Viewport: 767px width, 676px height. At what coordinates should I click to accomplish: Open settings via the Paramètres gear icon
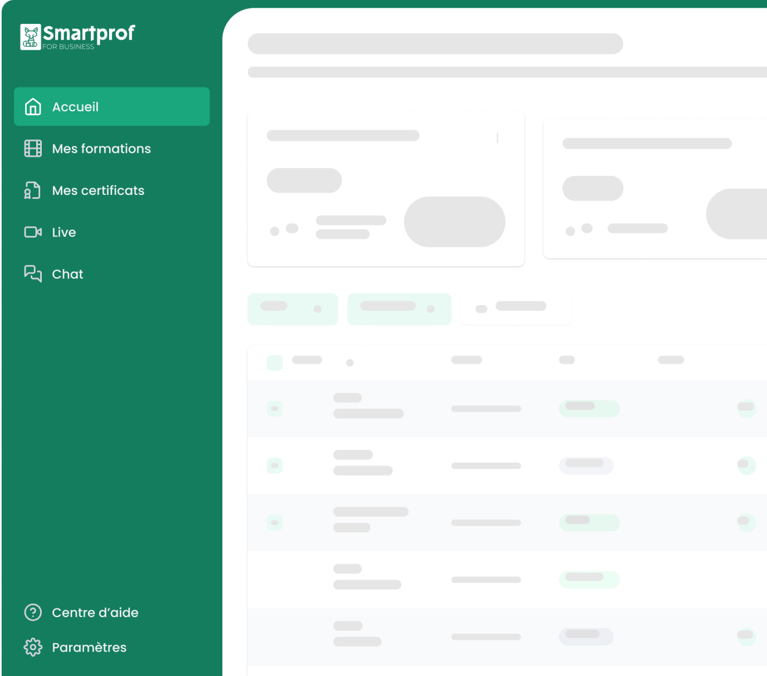tap(33, 647)
